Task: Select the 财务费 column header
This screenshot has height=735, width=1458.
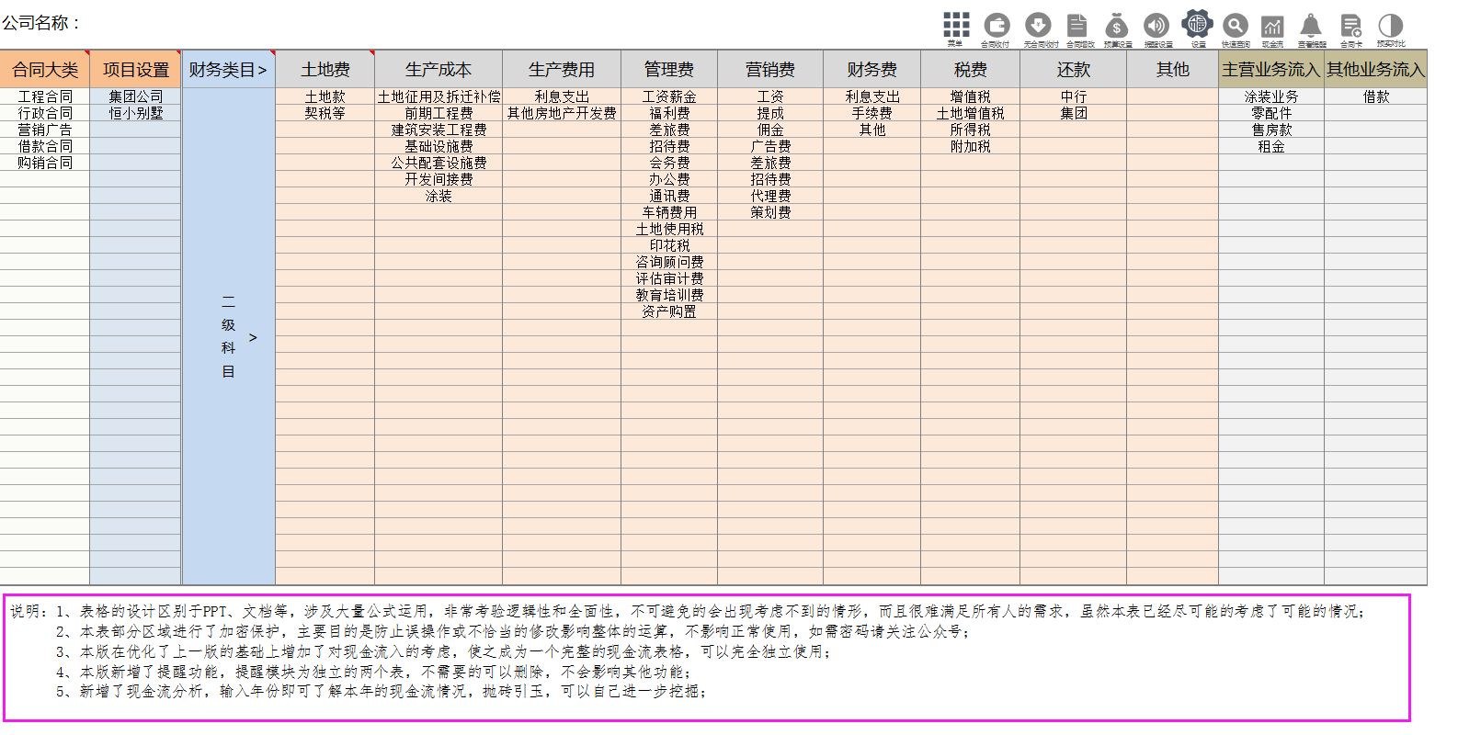Action: tap(872, 70)
